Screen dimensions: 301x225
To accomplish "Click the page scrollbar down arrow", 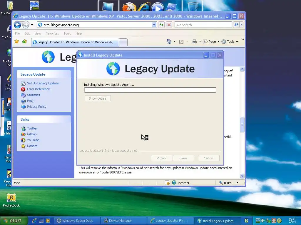I will click(x=242, y=176).
